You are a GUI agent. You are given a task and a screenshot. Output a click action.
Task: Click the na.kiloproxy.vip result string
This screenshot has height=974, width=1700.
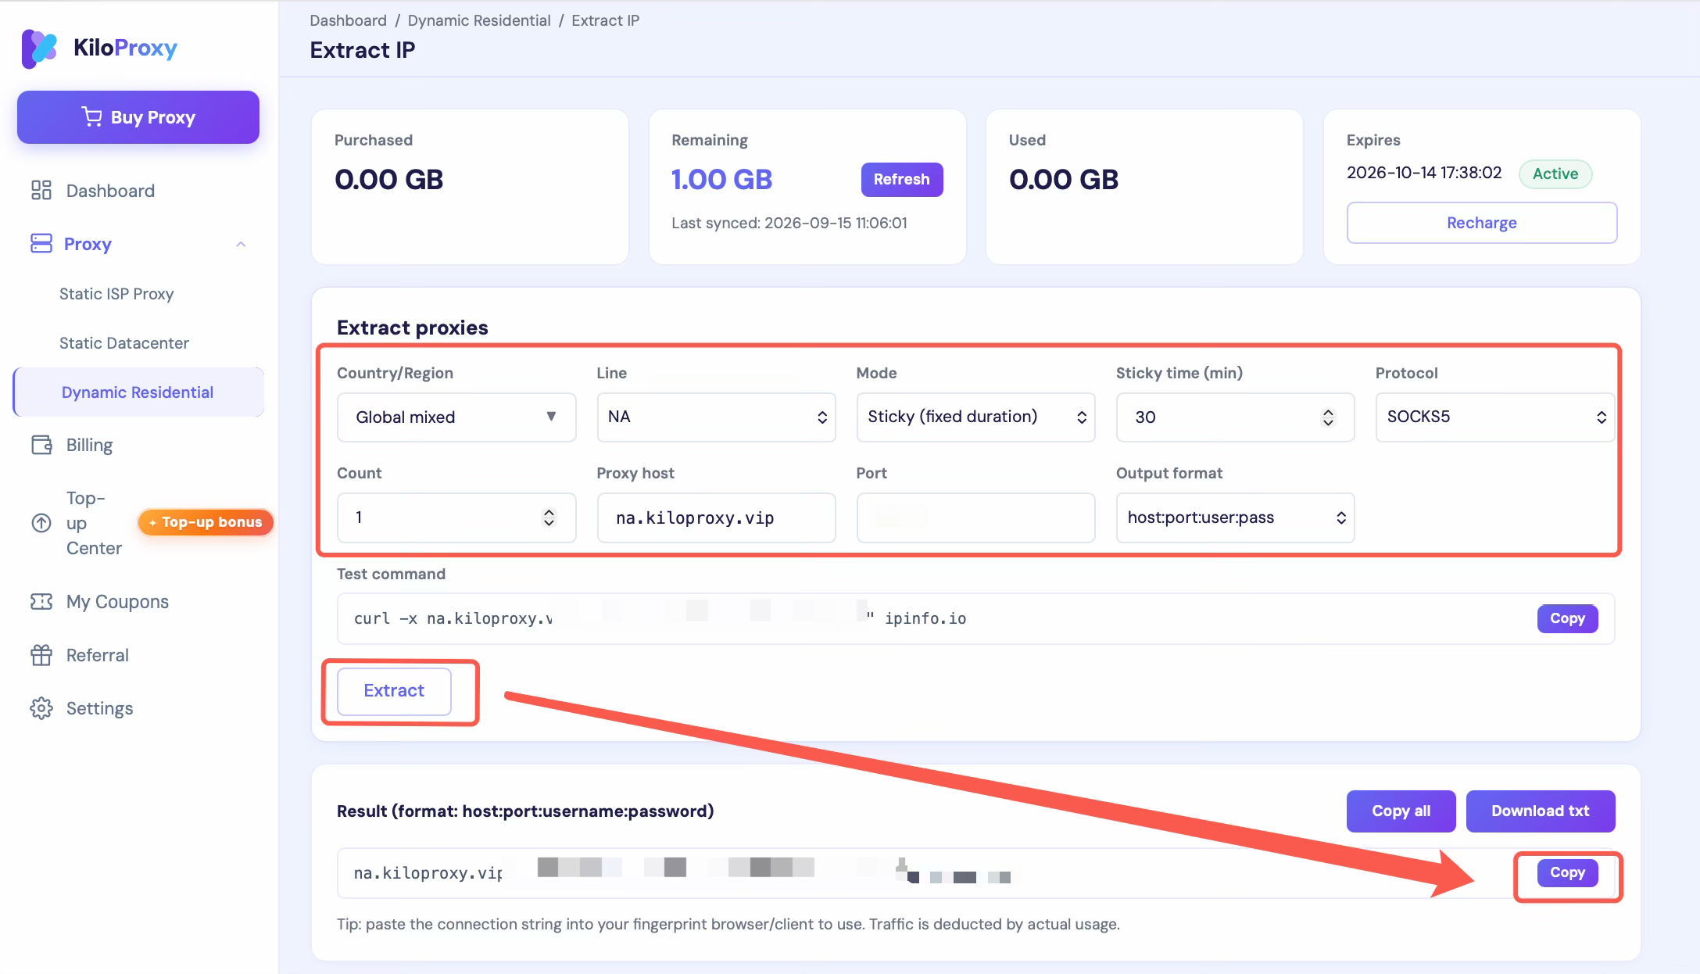[x=428, y=873]
